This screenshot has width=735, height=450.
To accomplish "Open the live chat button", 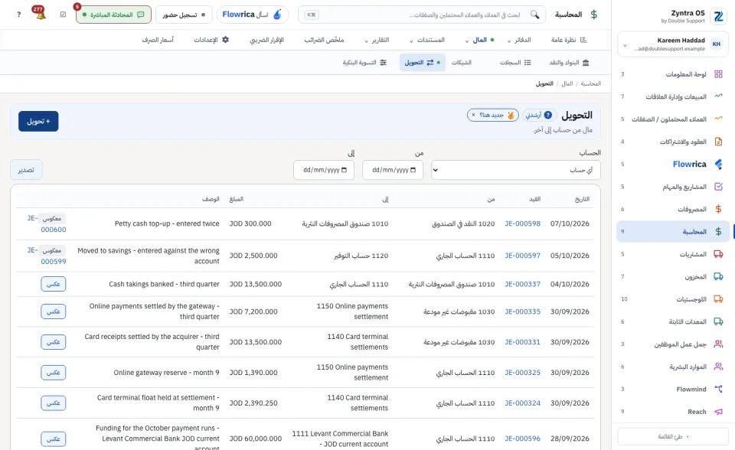I will click(113, 15).
